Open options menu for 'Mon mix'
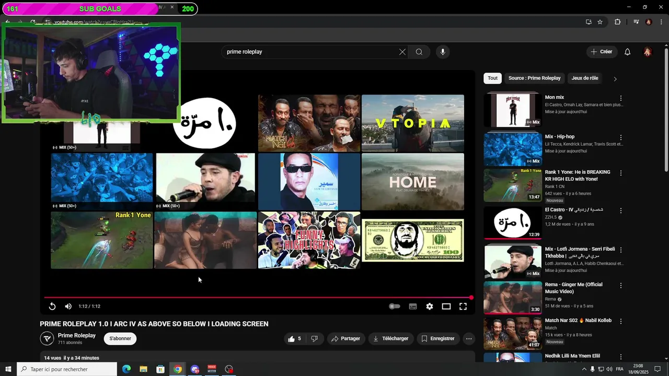This screenshot has width=669, height=376. (621, 98)
